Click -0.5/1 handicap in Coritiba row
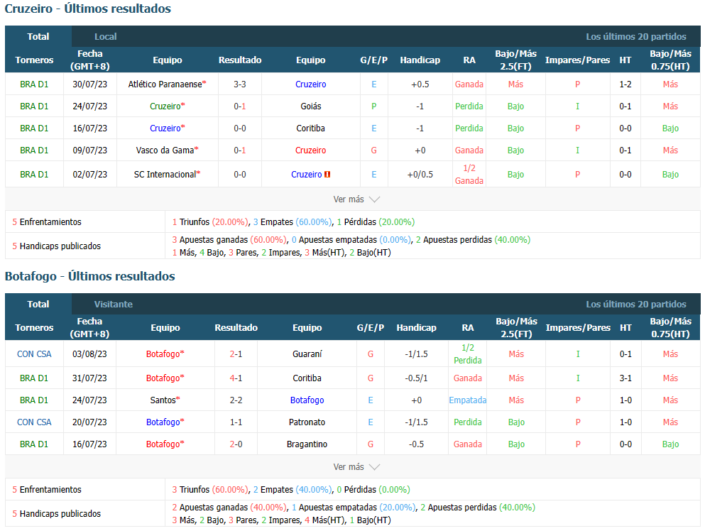Image resolution: width=705 pixels, height=531 pixels. (416, 378)
